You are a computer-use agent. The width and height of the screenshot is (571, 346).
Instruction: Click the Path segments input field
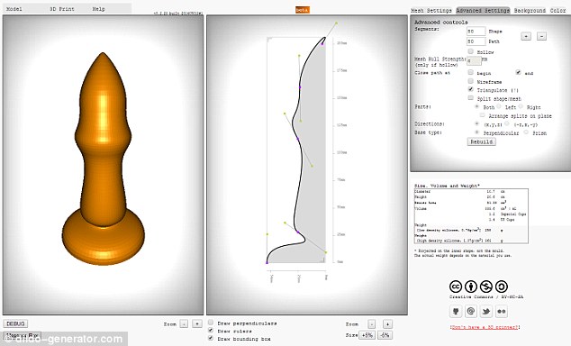[476, 41]
